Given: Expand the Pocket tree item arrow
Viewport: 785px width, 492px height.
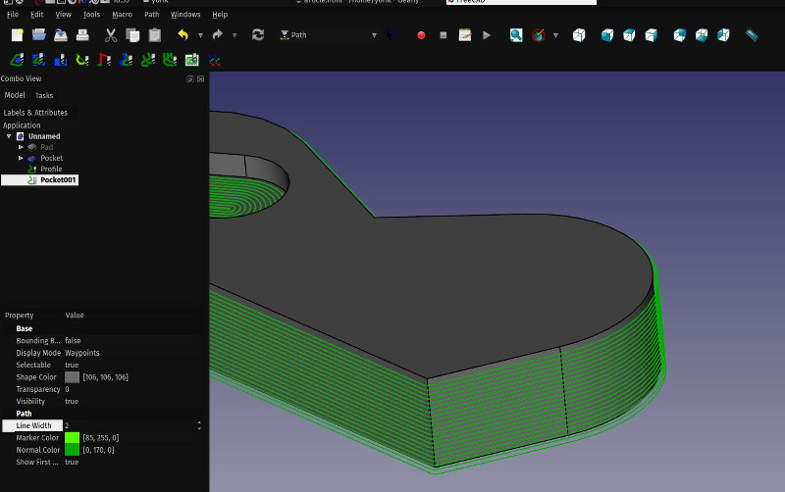Looking at the screenshot, I should tap(21, 158).
